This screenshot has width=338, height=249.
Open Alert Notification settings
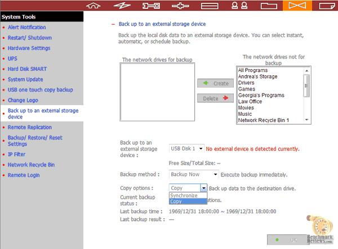tap(26, 28)
